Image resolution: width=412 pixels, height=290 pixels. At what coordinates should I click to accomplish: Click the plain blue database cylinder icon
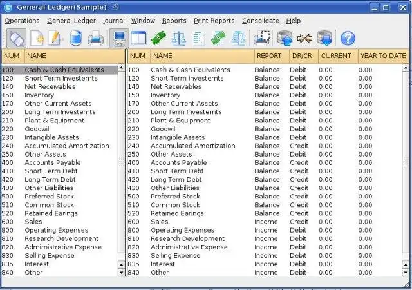(76, 39)
